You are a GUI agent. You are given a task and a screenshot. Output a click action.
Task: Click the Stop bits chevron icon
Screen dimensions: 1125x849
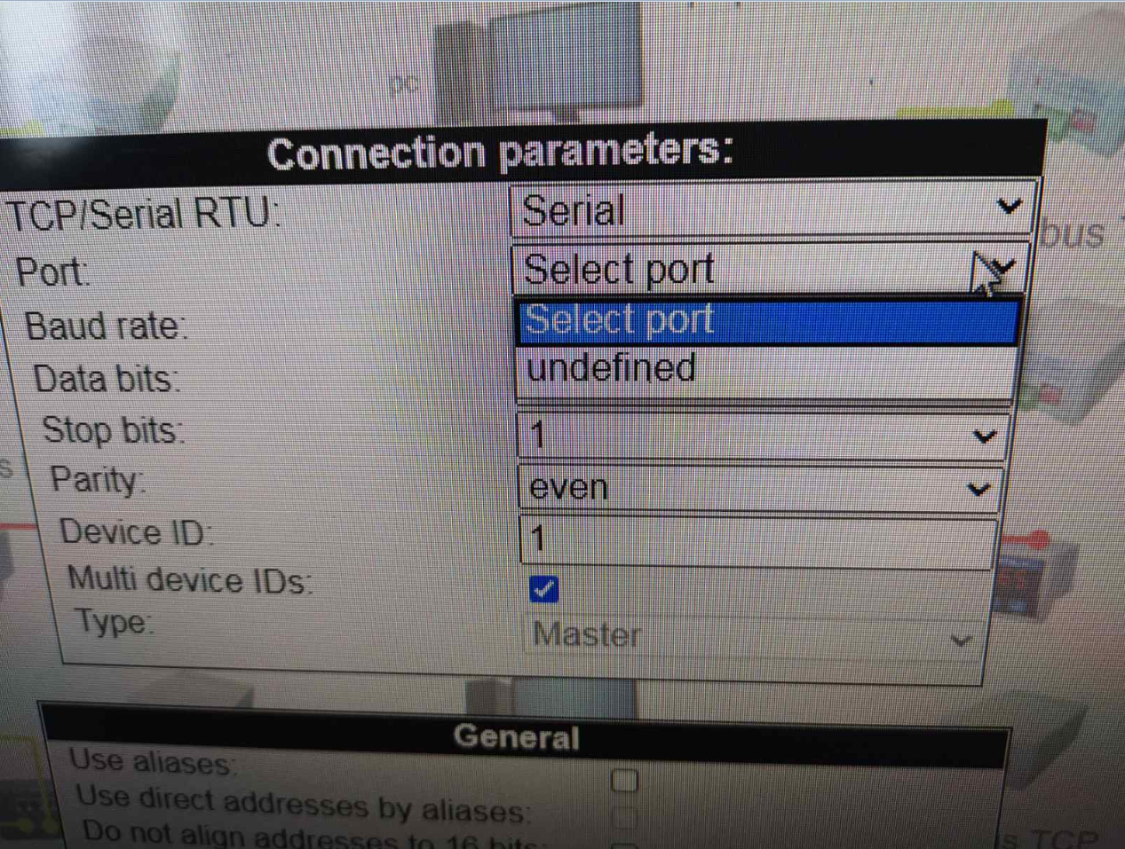click(985, 436)
